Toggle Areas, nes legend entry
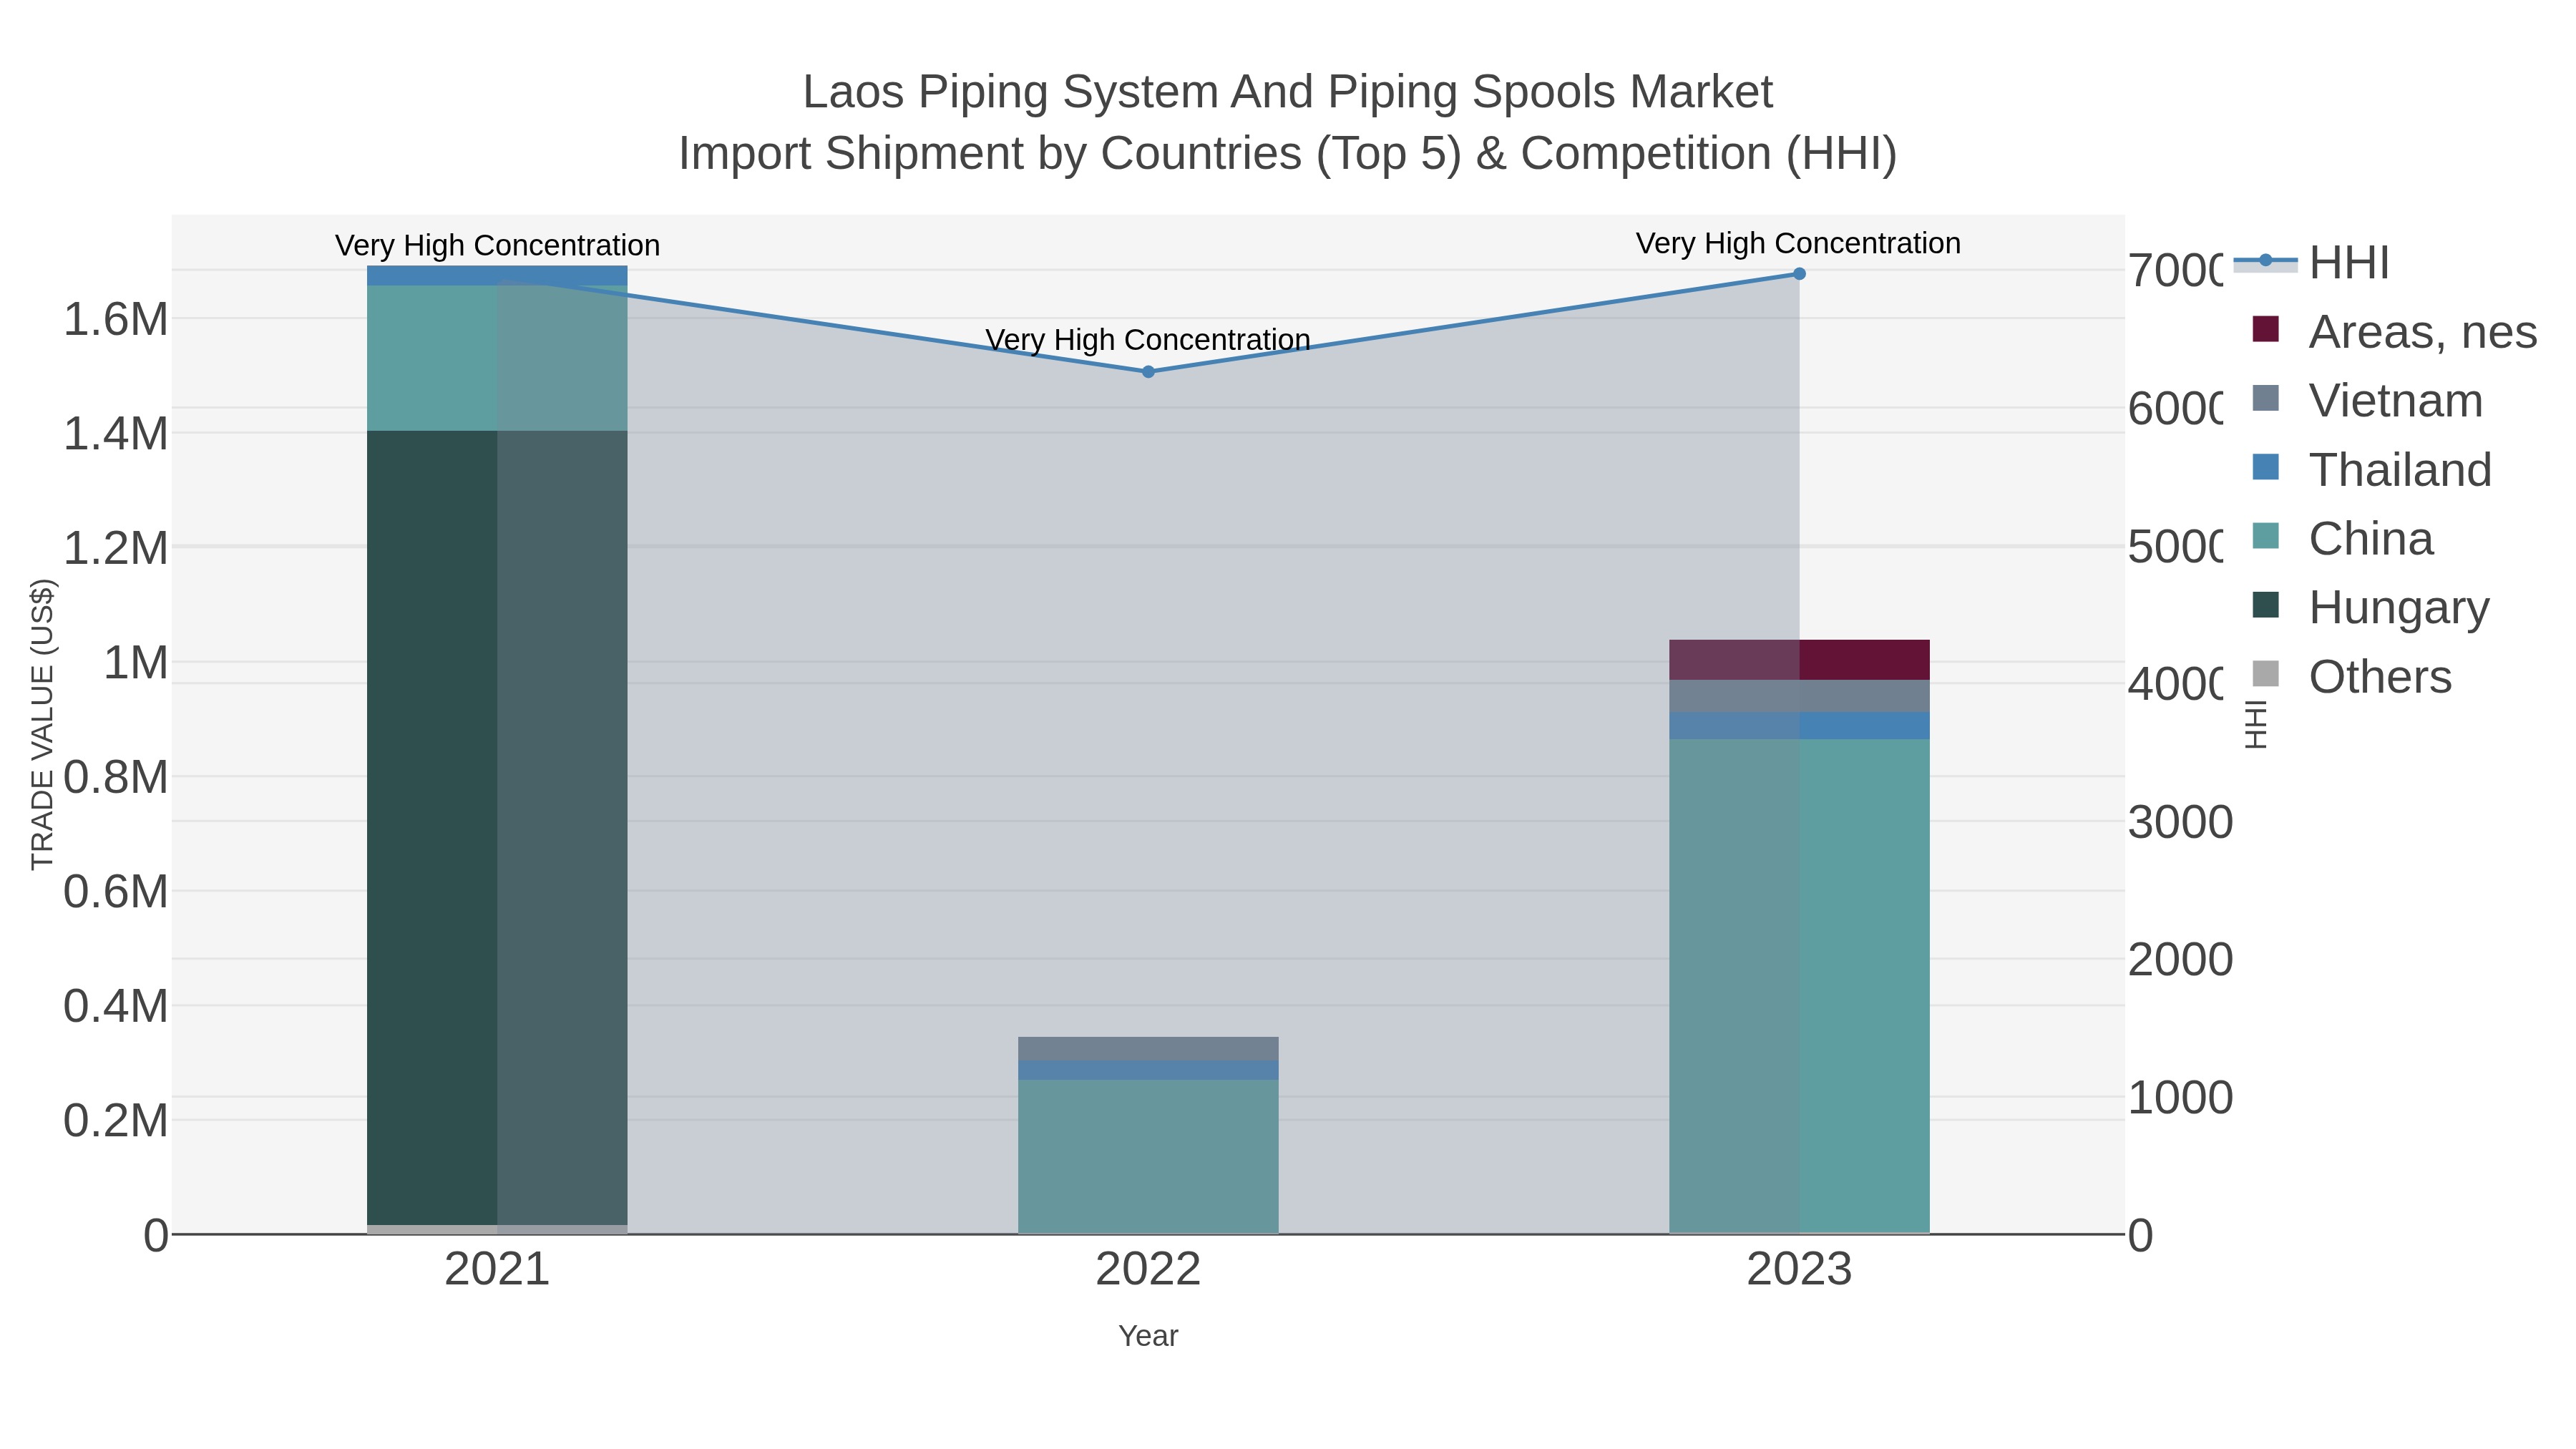Screen dimensions: 2576x1449 [2394, 332]
